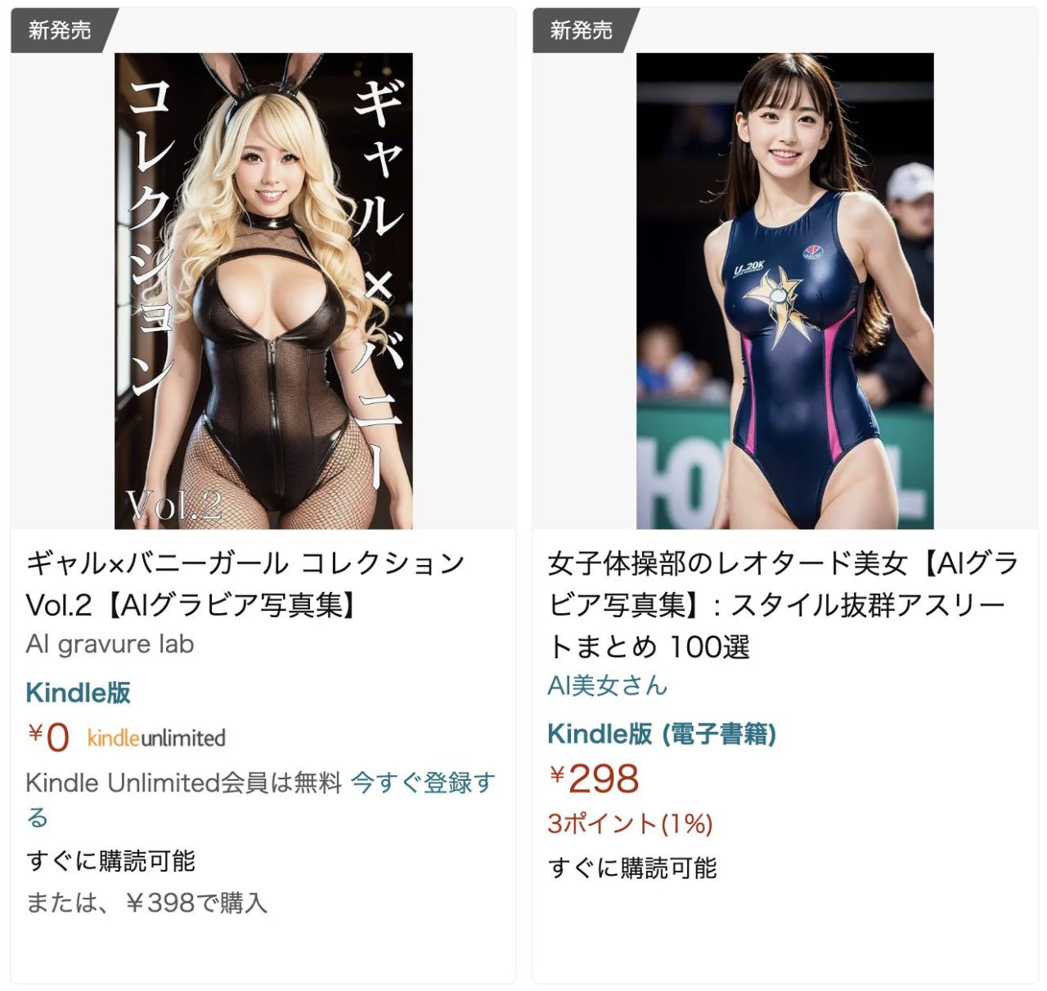Click the Kindle Unlimited会員は無料 text

pyautogui.click(x=183, y=782)
